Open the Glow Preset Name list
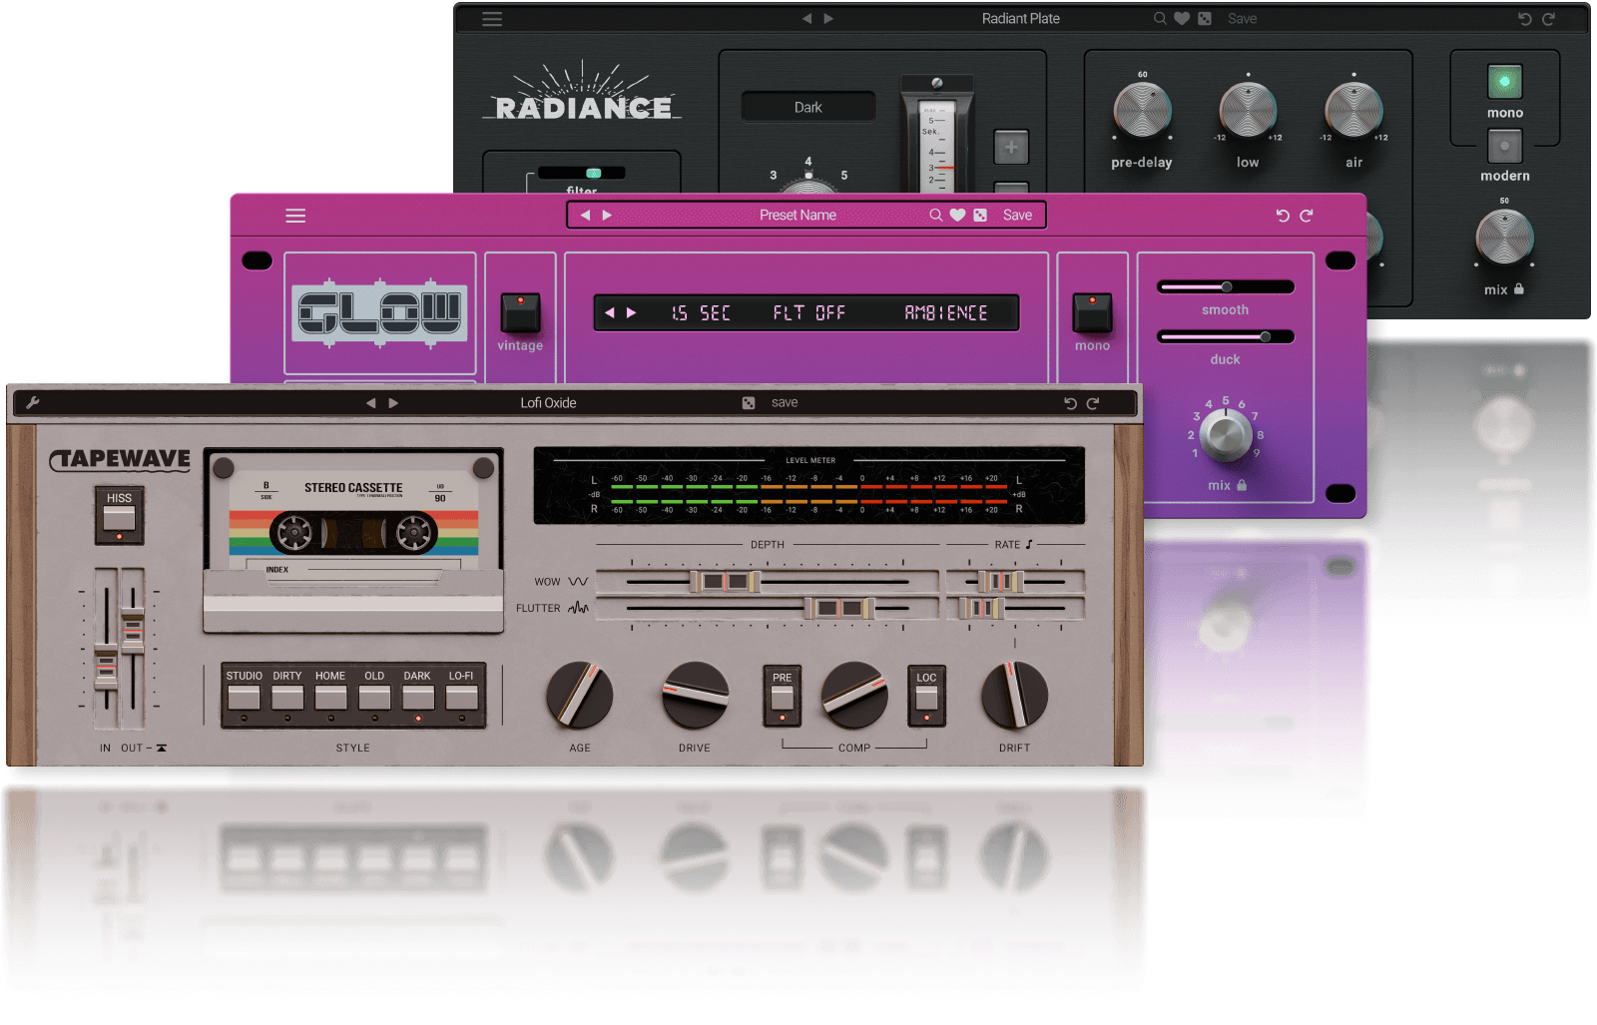 coord(798,216)
